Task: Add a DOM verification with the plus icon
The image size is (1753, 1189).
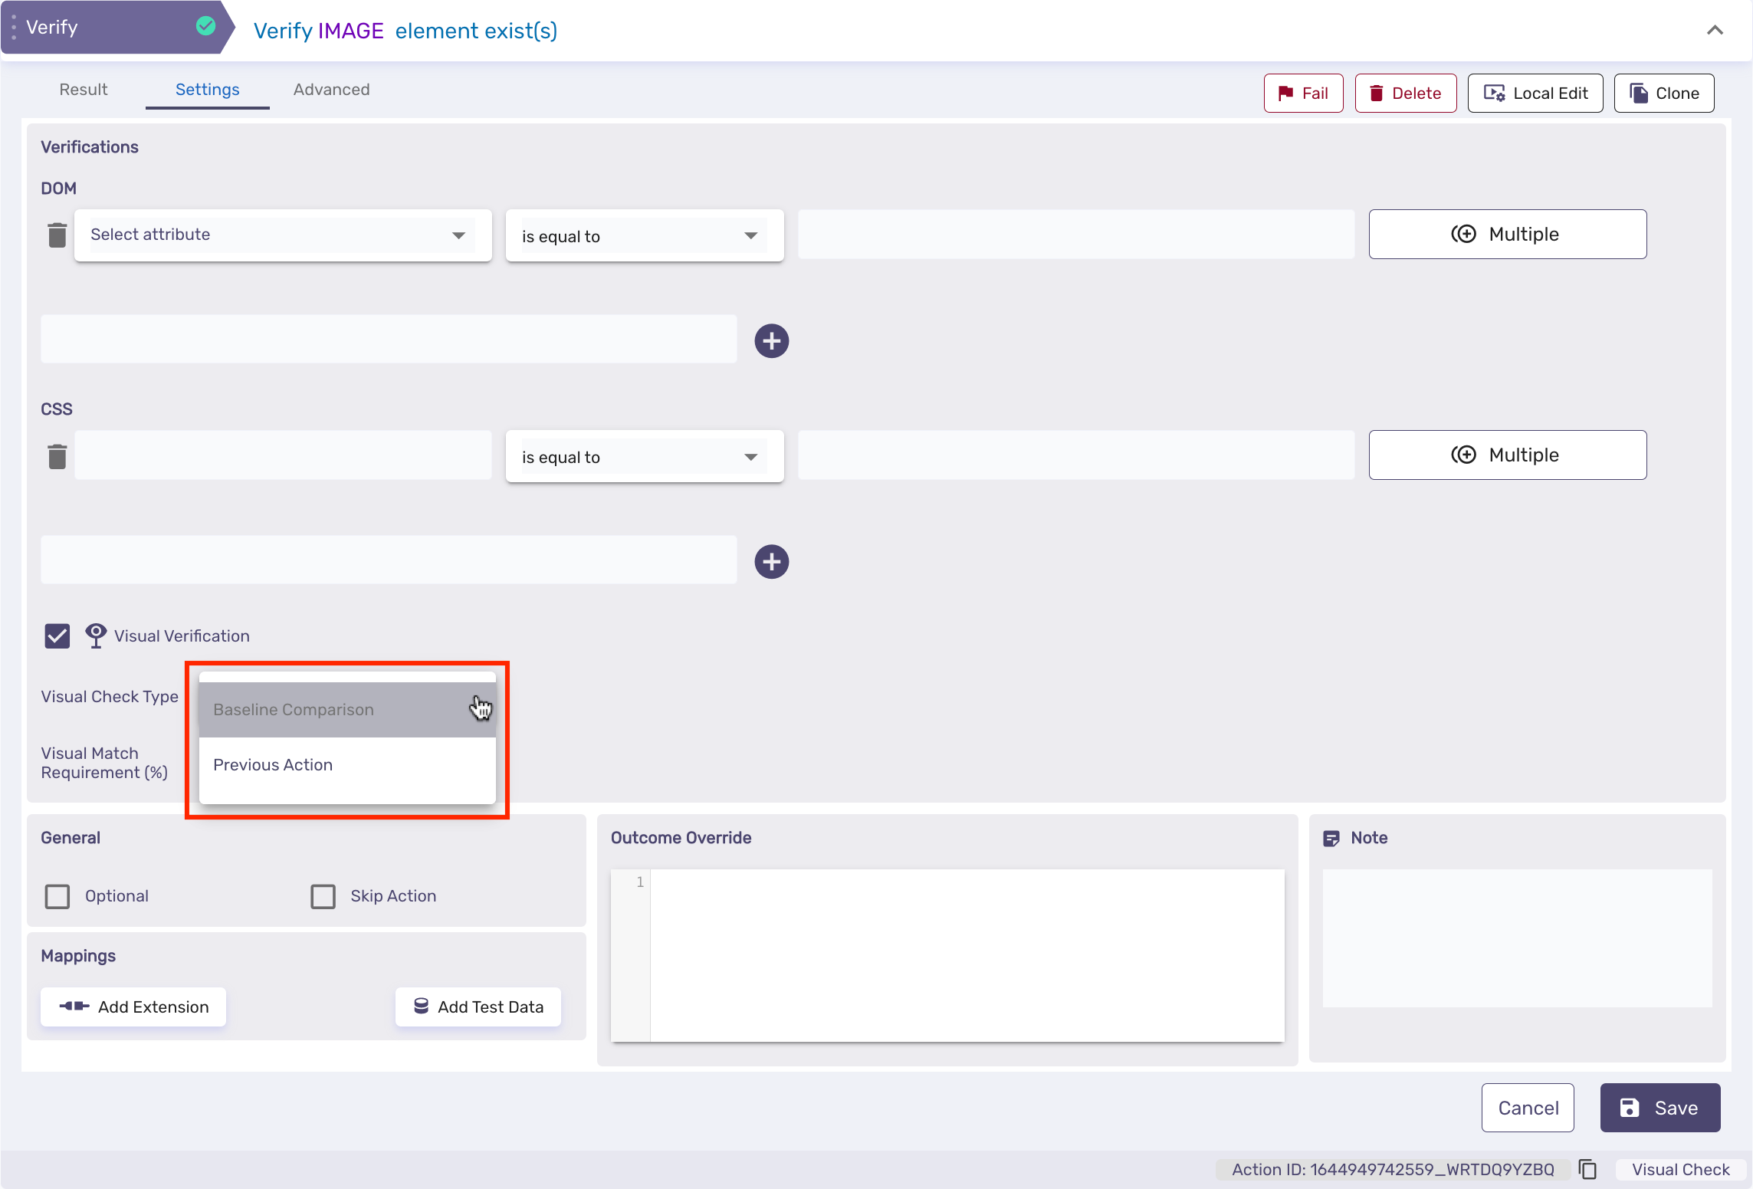Action: point(771,340)
